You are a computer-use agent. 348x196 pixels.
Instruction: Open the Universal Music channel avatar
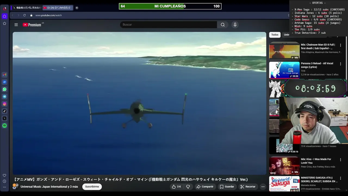point(15,186)
